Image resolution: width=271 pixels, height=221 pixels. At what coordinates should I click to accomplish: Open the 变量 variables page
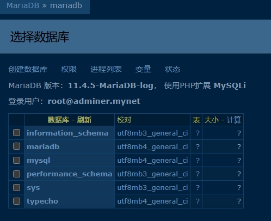[x=143, y=69]
